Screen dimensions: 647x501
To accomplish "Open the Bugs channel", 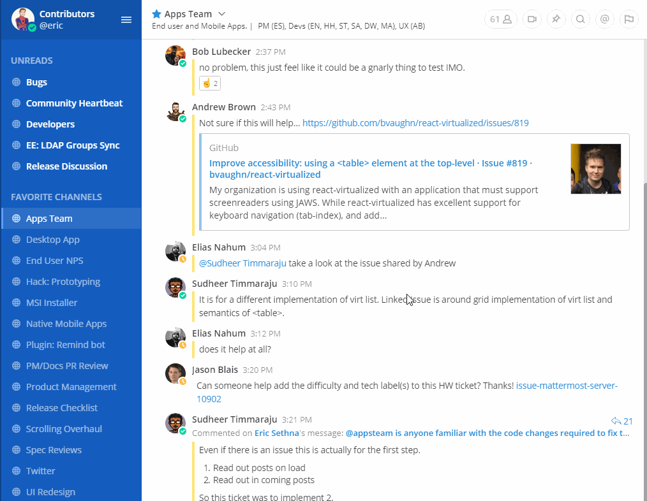I will [x=71, y=82].
